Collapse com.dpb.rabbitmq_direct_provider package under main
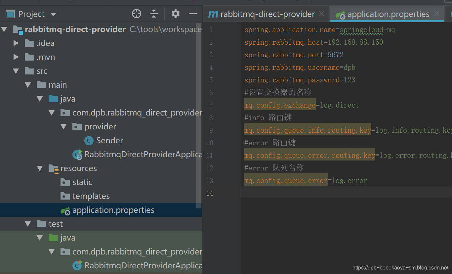 (x=52, y=113)
